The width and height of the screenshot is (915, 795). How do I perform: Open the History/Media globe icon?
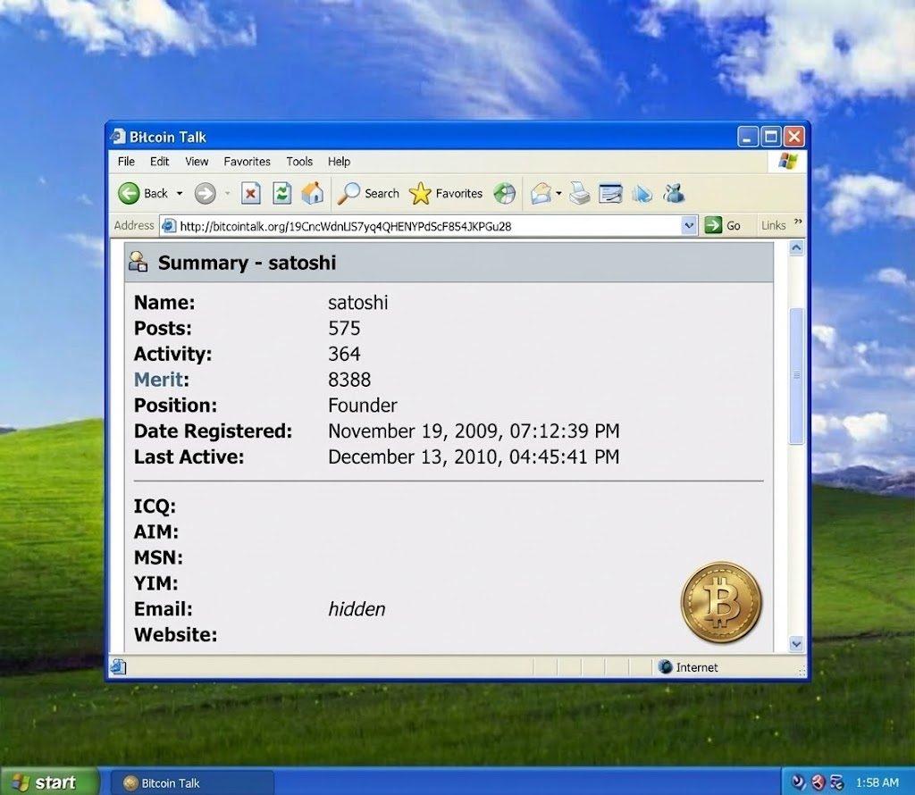(x=504, y=193)
